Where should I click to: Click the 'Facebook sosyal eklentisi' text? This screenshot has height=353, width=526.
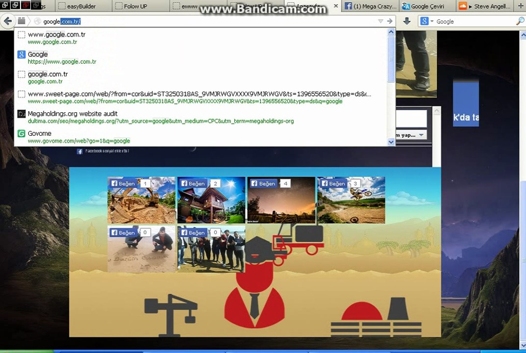tap(107, 151)
